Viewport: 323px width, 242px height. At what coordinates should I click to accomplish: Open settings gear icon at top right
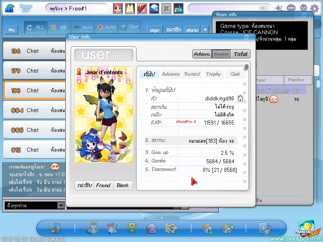pos(315,8)
